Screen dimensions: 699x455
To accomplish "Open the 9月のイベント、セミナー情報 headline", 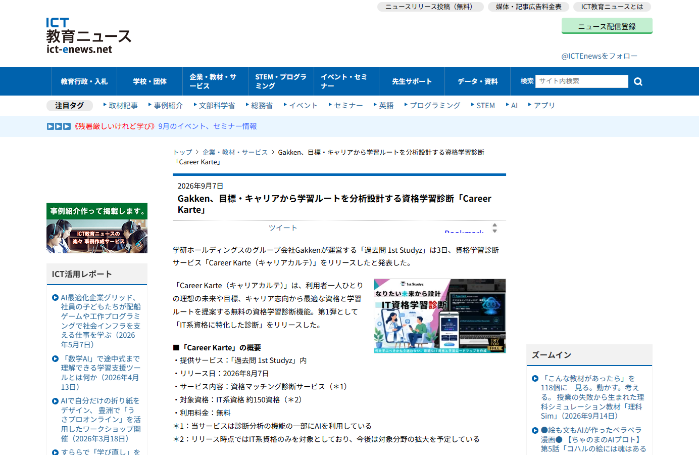I will [208, 126].
